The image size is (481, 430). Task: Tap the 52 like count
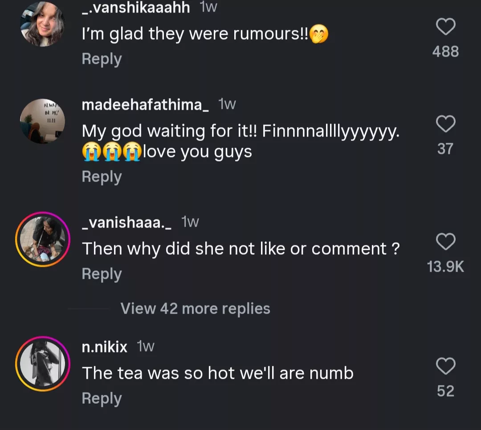pos(445,391)
